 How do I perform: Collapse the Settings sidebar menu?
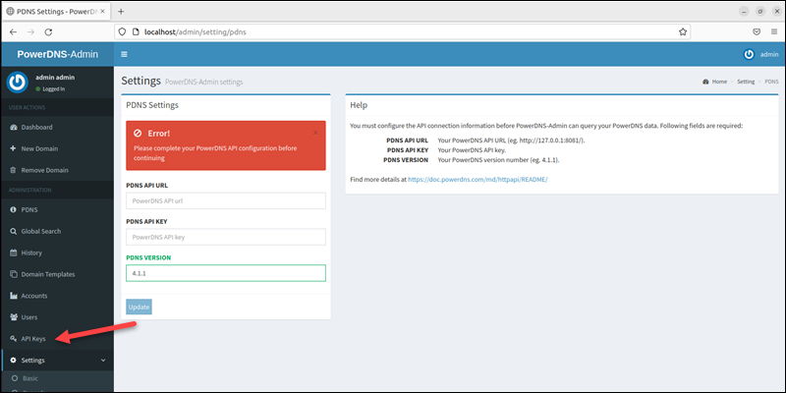pyautogui.click(x=57, y=361)
